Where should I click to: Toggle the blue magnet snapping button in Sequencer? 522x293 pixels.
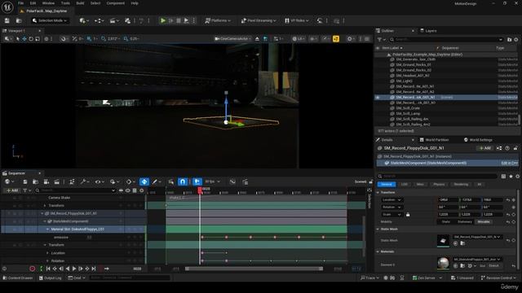[x=183, y=181]
